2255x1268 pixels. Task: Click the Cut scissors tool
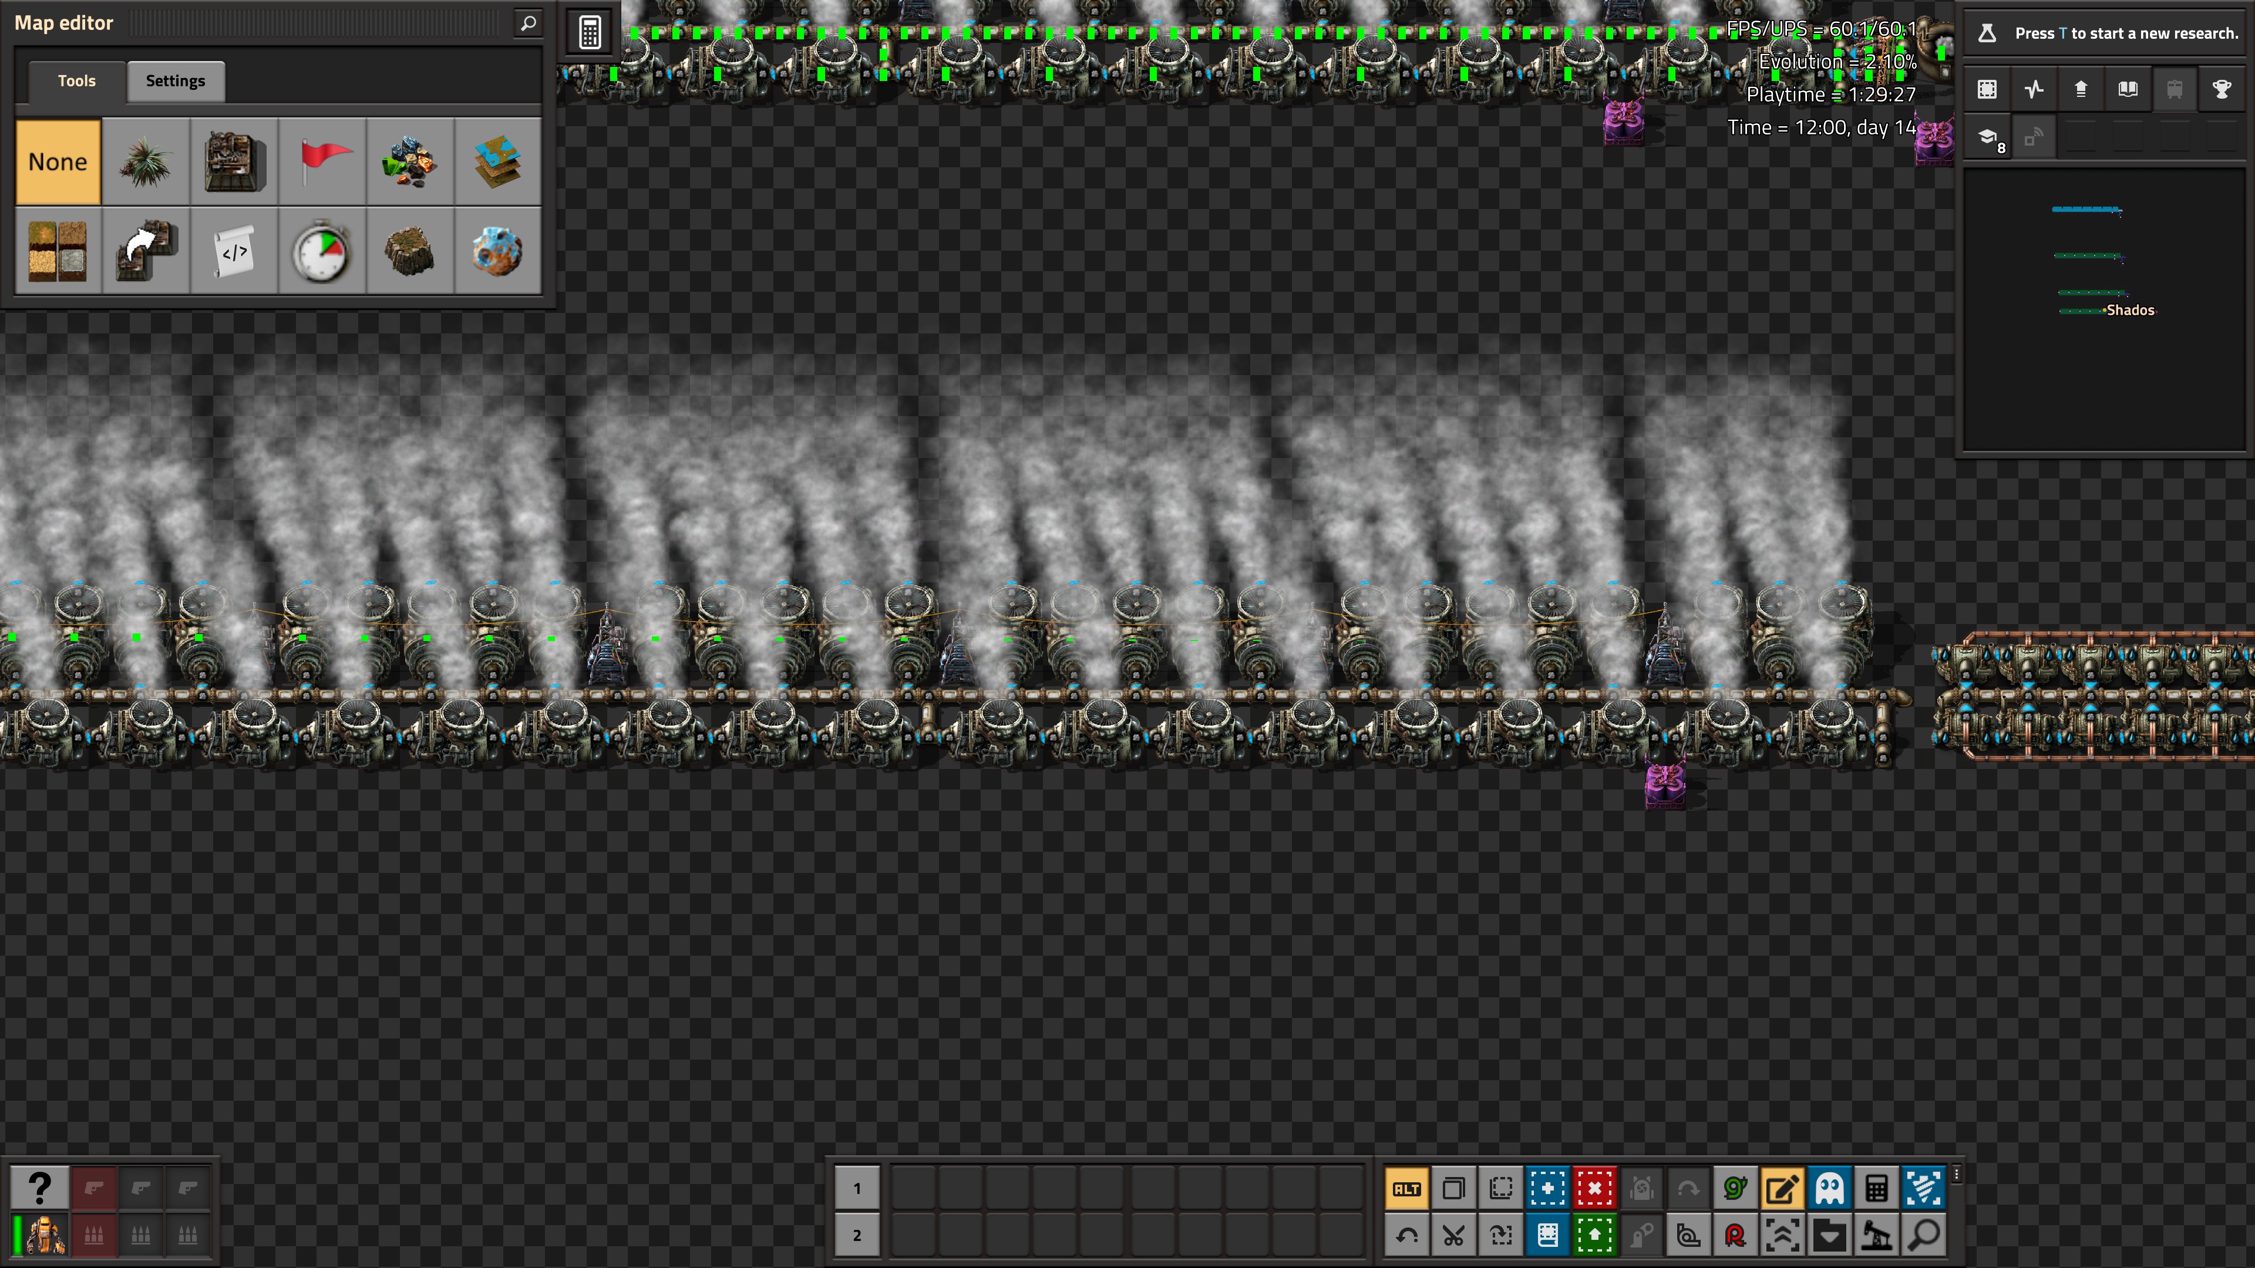point(1453,1236)
